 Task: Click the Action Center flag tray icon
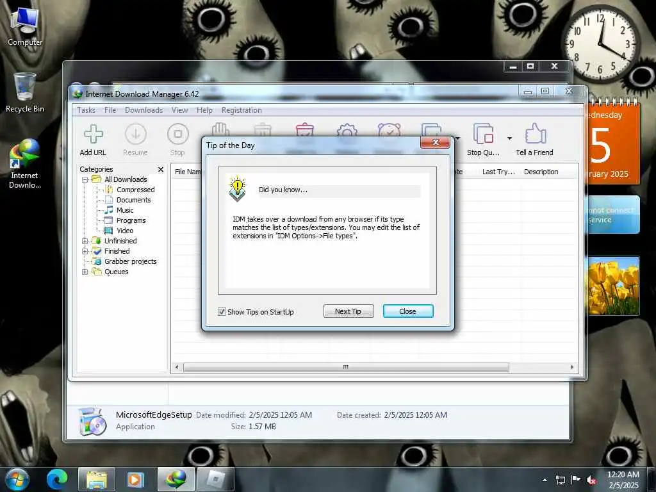pyautogui.click(x=576, y=480)
